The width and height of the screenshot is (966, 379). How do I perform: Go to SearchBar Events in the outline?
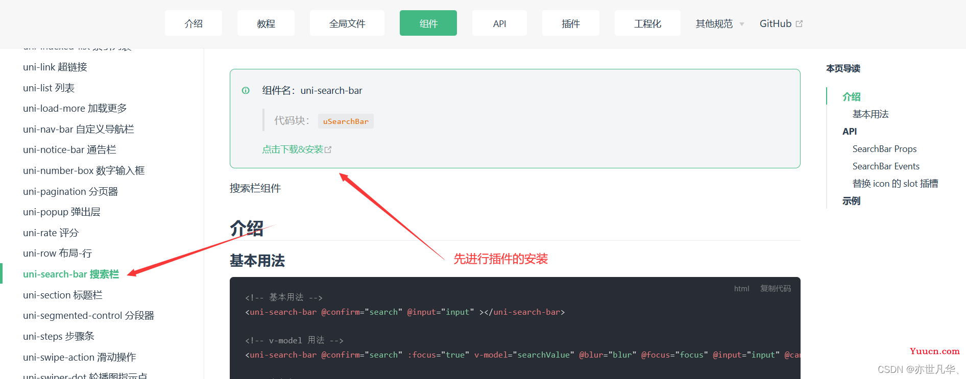(x=886, y=166)
